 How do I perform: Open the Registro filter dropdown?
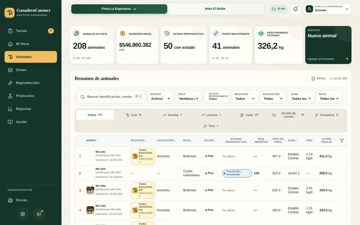point(245,97)
